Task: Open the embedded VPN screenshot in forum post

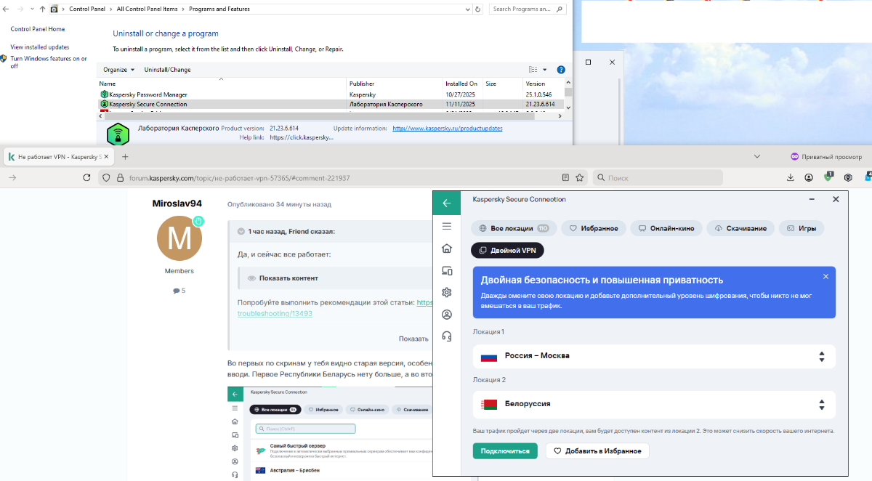Action: point(330,433)
